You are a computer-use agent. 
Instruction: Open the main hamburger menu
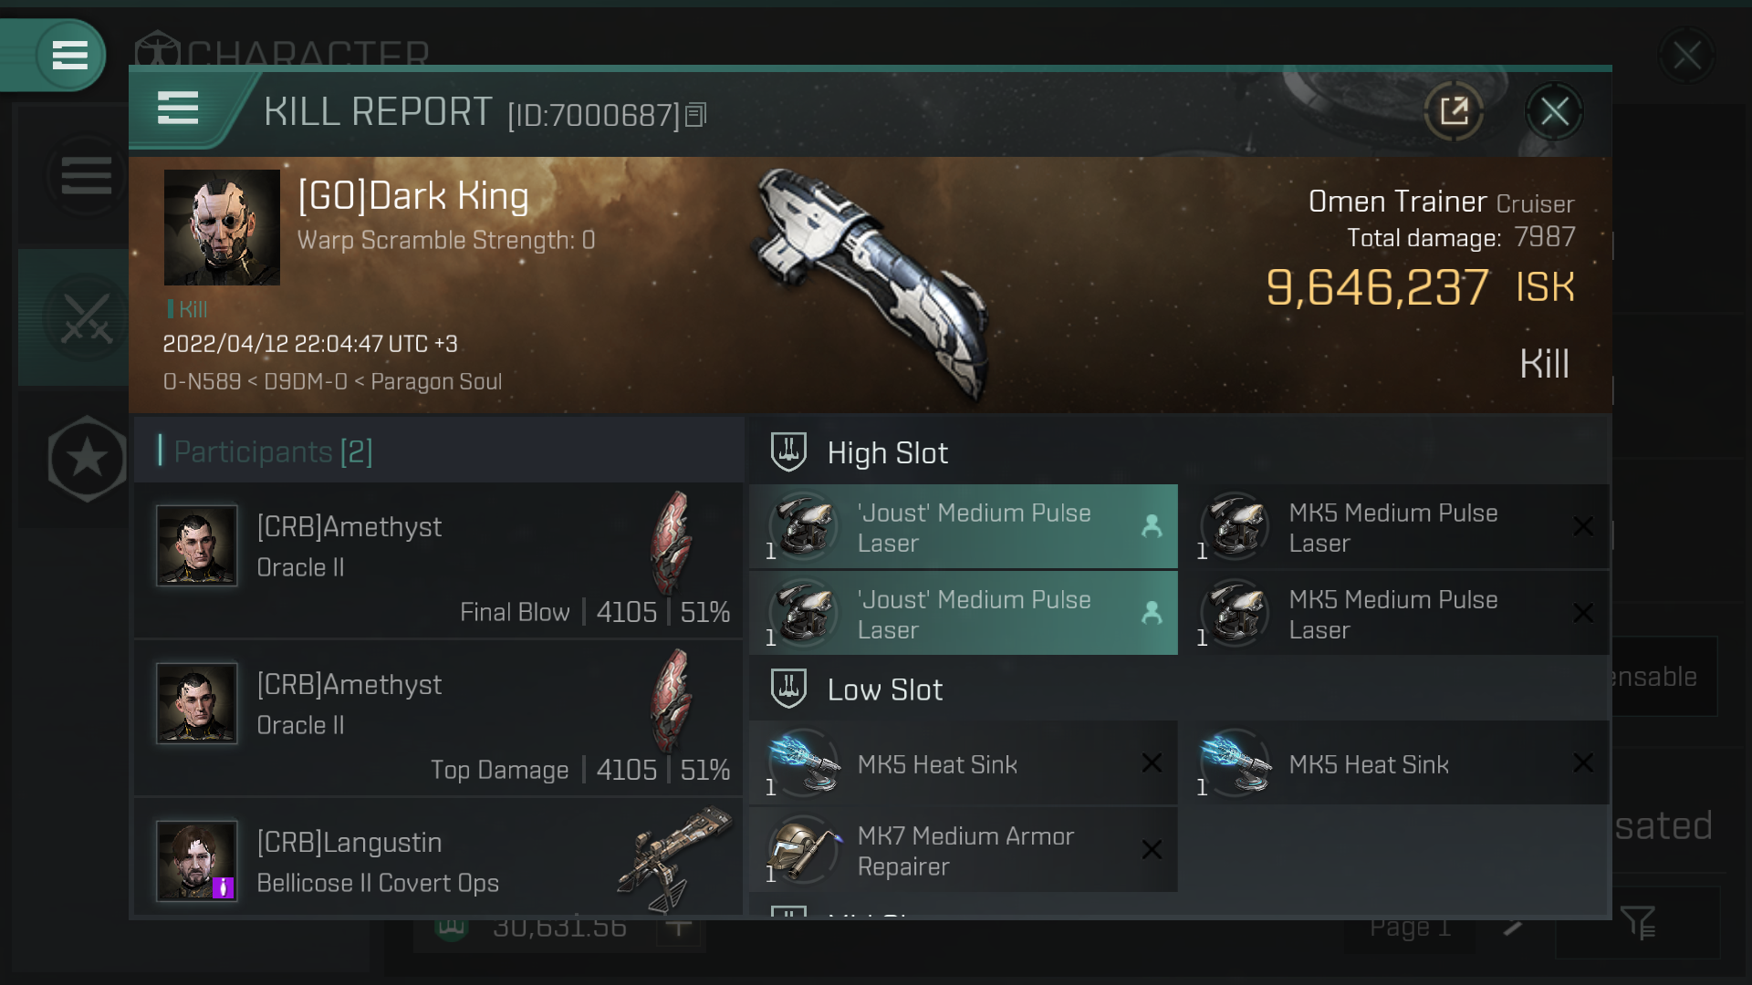[69, 55]
